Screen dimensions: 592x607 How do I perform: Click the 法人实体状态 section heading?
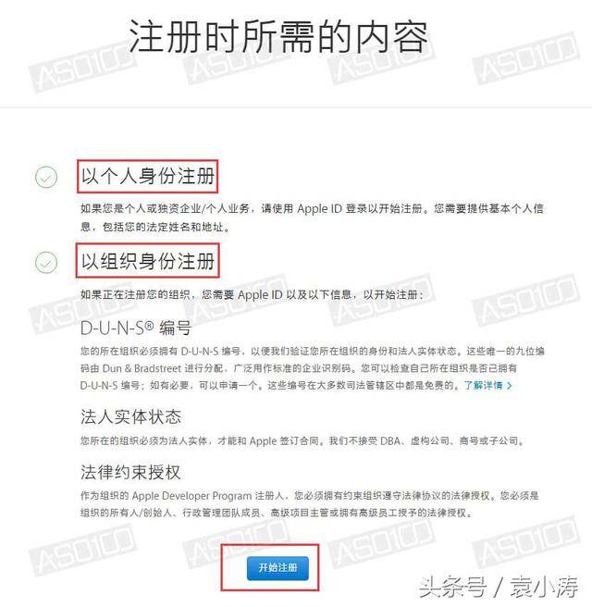[x=130, y=417]
